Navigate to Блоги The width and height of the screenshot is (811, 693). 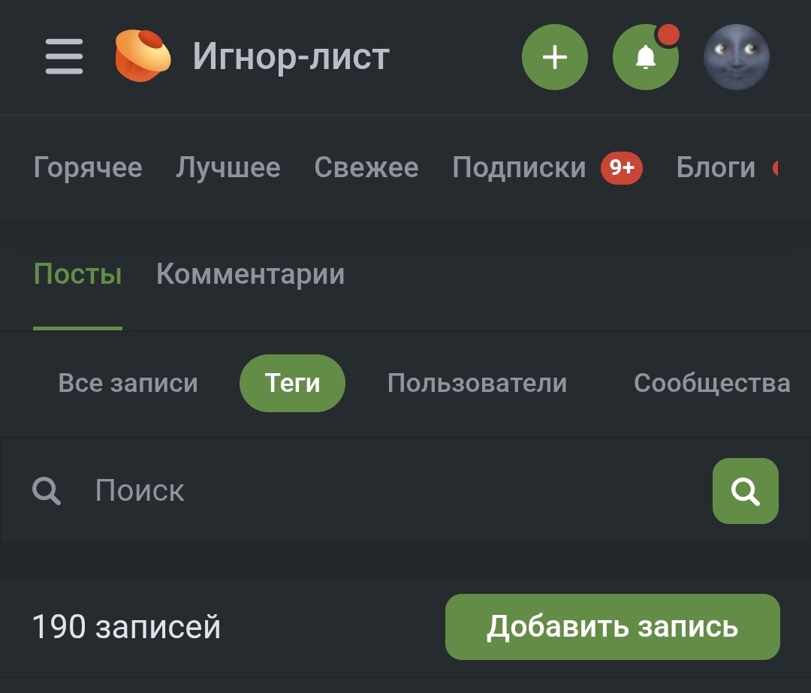click(716, 167)
